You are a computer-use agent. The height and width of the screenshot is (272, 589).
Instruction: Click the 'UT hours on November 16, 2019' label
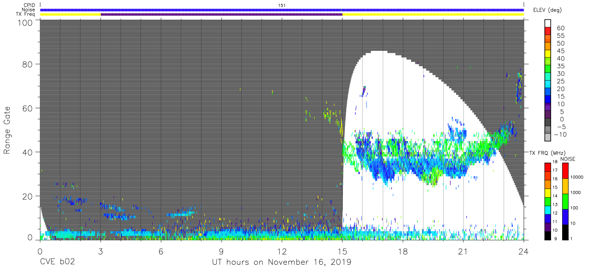click(x=282, y=262)
